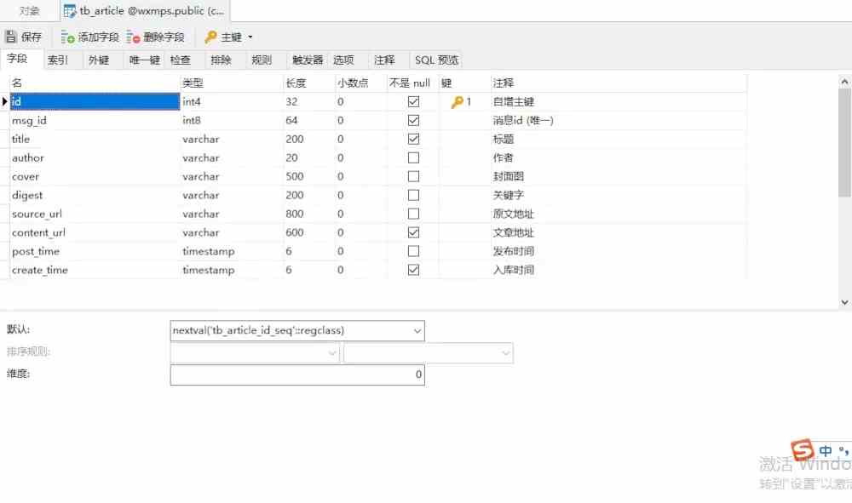Enable not-null checkbox for post_time
The height and width of the screenshot is (503, 852).
pos(413,251)
